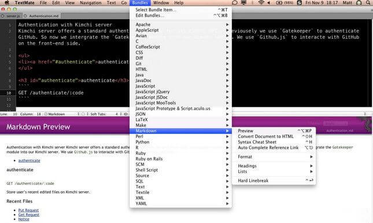Expand the SQL bundle submenu
Screen dimensions: 373x223
181,181
